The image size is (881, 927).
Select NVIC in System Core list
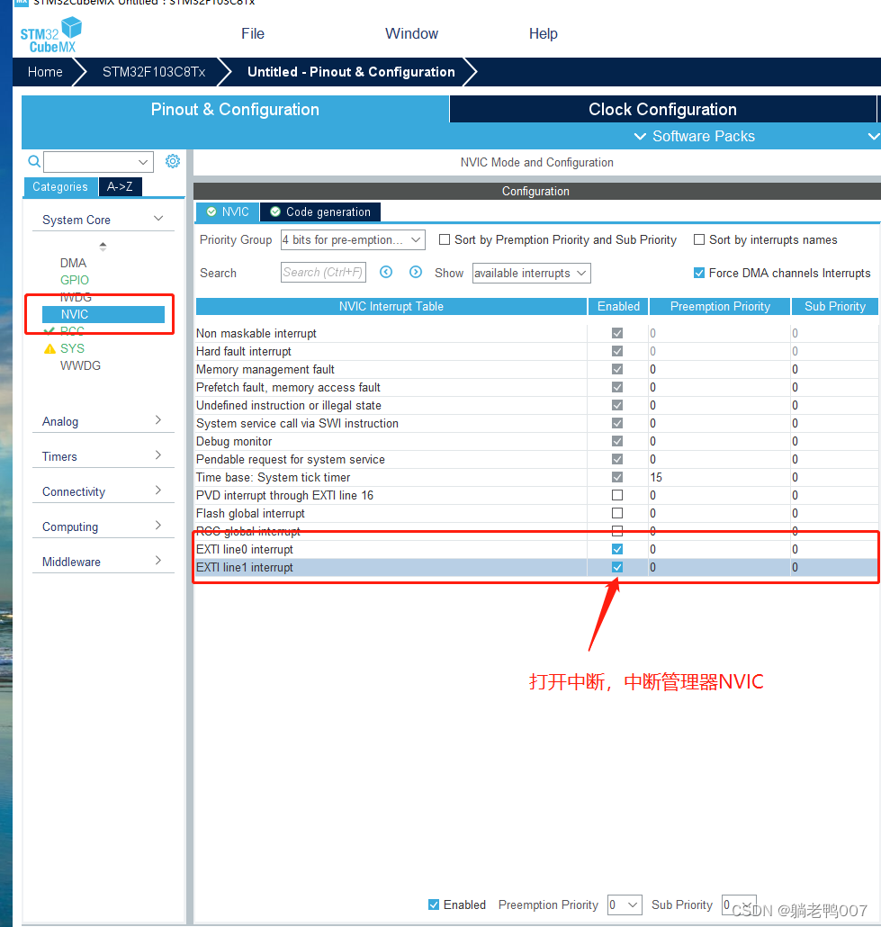pyautogui.click(x=103, y=314)
